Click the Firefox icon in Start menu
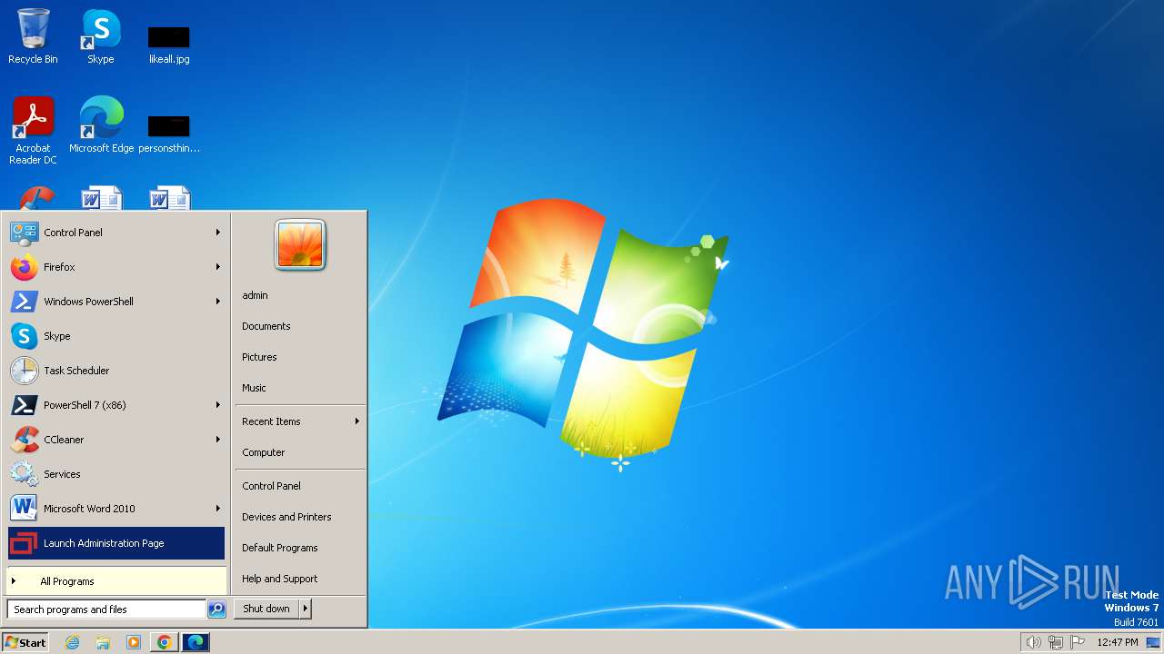The image size is (1164, 654). point(24,267)
